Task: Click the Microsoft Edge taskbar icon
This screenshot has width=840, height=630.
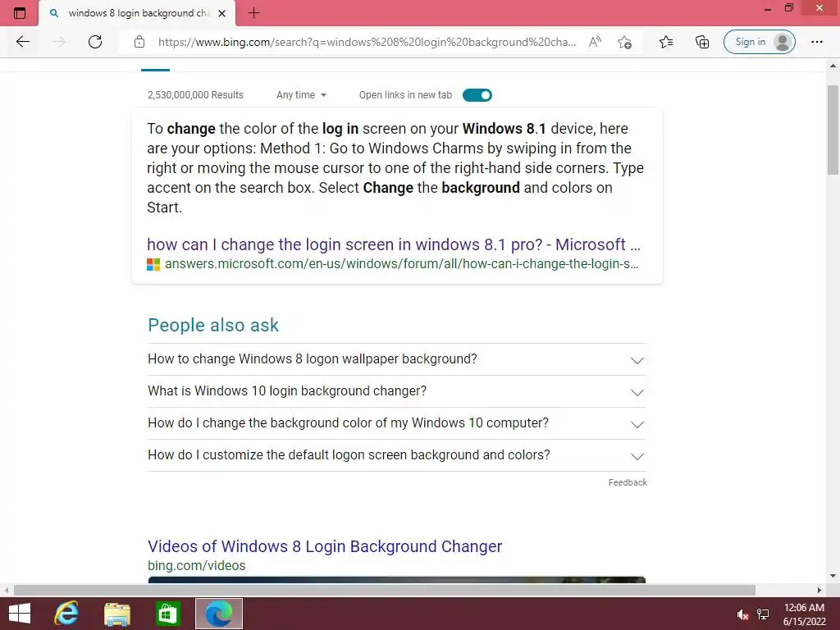Action: (x=218, y=614)
